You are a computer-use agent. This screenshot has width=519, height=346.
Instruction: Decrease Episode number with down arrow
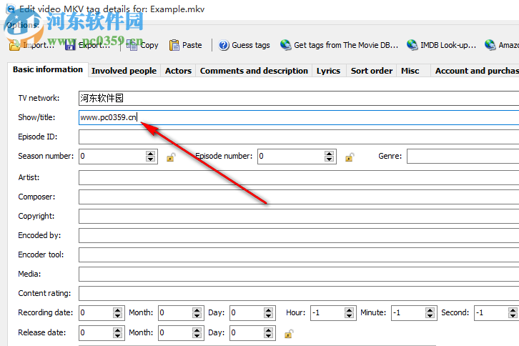329,159
